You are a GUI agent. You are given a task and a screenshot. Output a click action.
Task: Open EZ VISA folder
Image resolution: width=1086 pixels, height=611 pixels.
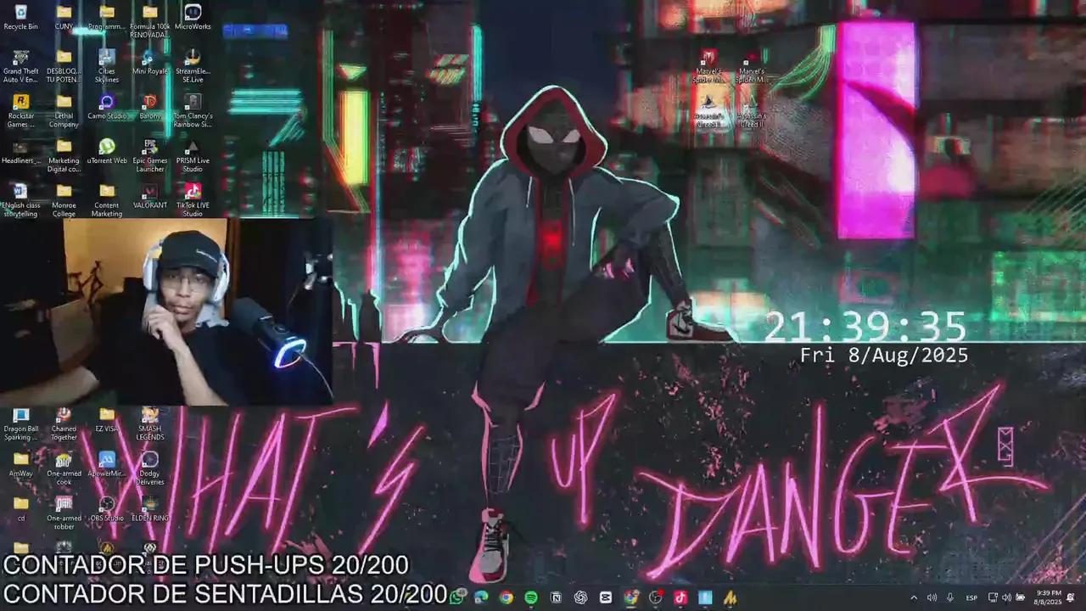click(x=107, y=419)
